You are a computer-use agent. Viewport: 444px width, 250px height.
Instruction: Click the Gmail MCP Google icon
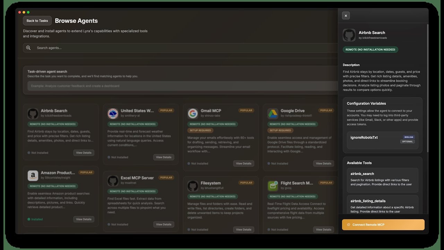[193, 113]
